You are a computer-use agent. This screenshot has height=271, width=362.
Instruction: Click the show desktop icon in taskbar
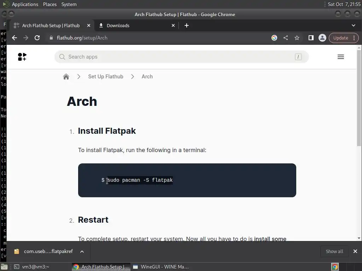click(4, 267)
